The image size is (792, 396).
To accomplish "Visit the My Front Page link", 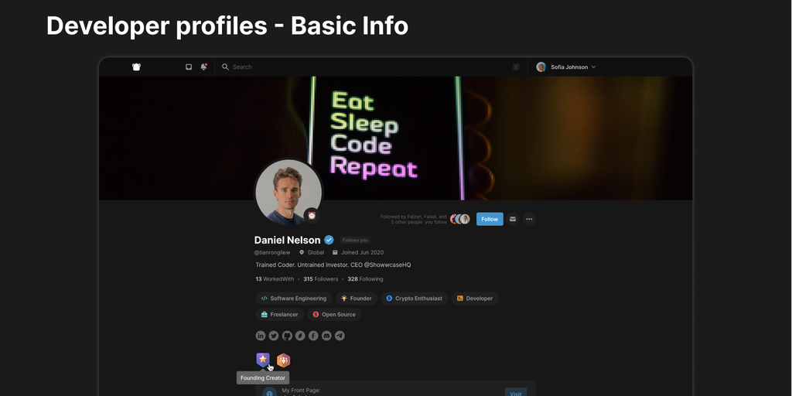I will 516,393.
